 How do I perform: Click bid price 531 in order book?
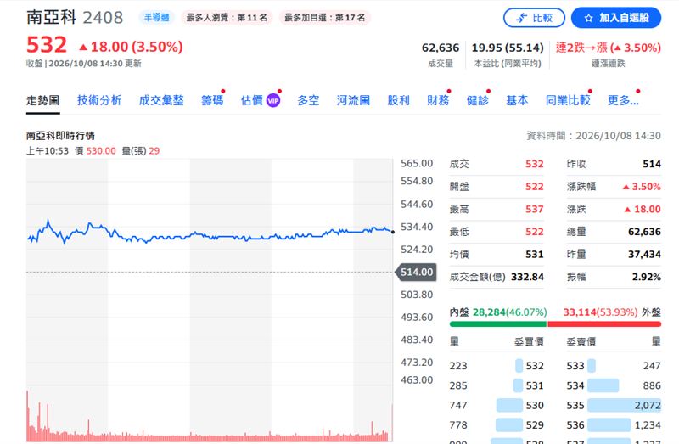pos(535,385)
